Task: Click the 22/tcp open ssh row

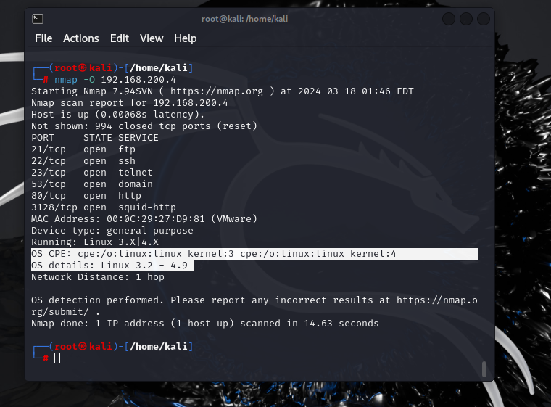Action: click(x=83, y=161)
